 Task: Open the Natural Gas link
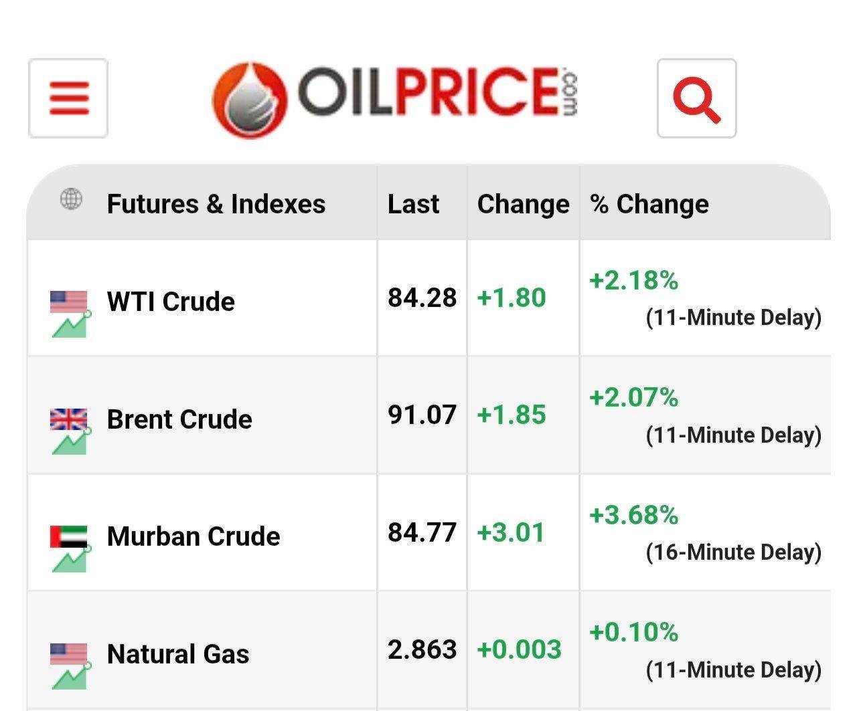(x=178, y=654)
